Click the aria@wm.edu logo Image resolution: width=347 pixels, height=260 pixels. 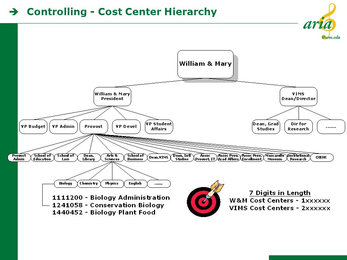[x=322, y=22]
